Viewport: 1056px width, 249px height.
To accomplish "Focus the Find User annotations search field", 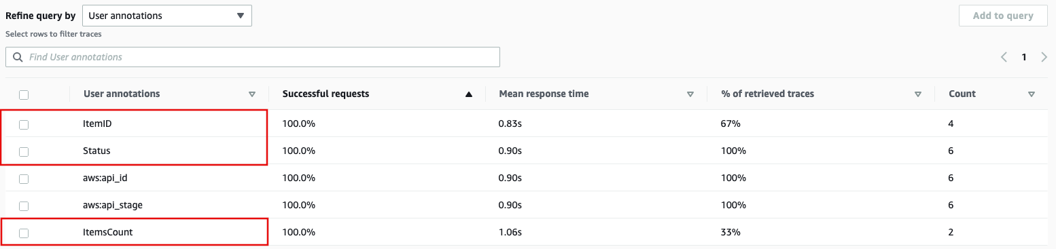I will (253, 57).
